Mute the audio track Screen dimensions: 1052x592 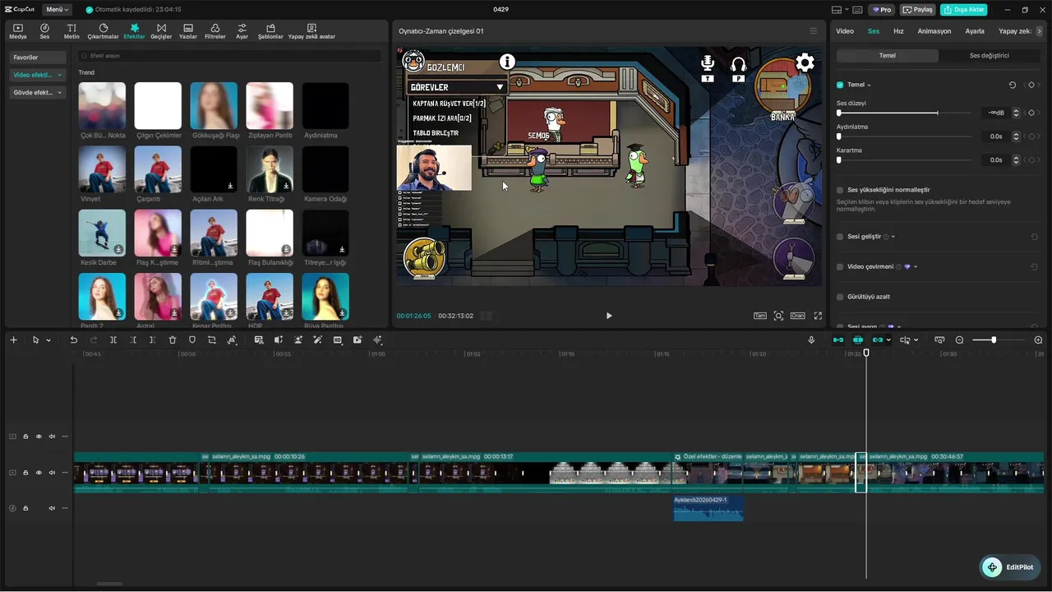(52, 508)
